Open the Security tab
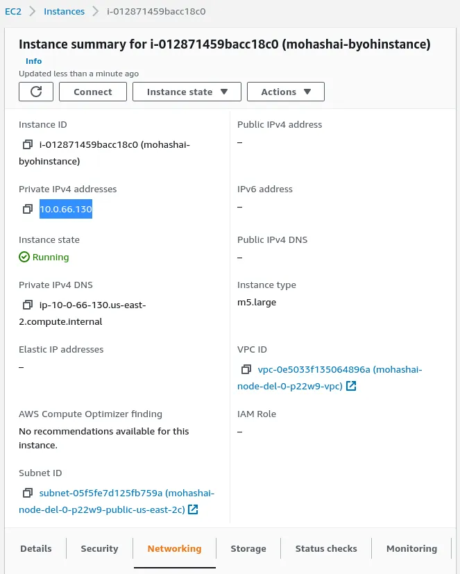 pyautogui.click(x=99, y=548)
